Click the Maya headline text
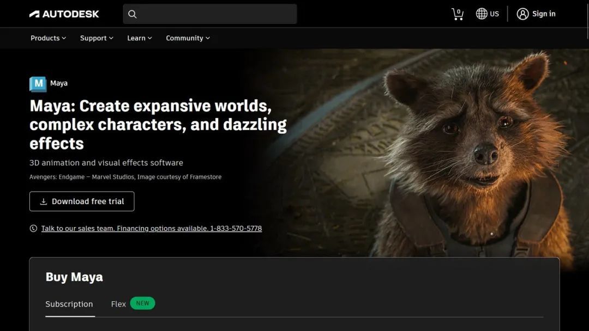Image resolution: width=589 pixels, height=331 pixels. [x=158, y=125]
